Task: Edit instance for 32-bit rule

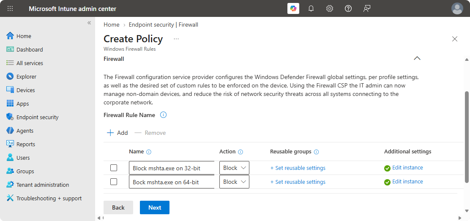Action: tap(407, 168)
